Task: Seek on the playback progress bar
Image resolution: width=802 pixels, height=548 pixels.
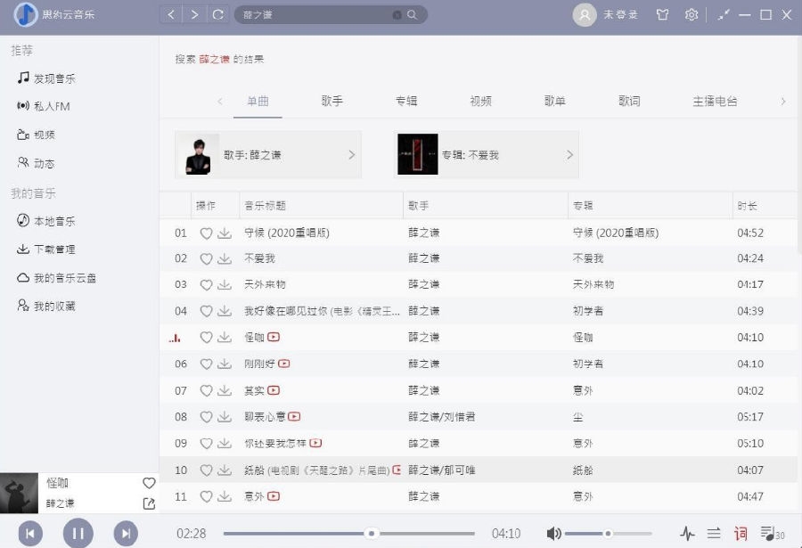Action: [x=348, y=534]
